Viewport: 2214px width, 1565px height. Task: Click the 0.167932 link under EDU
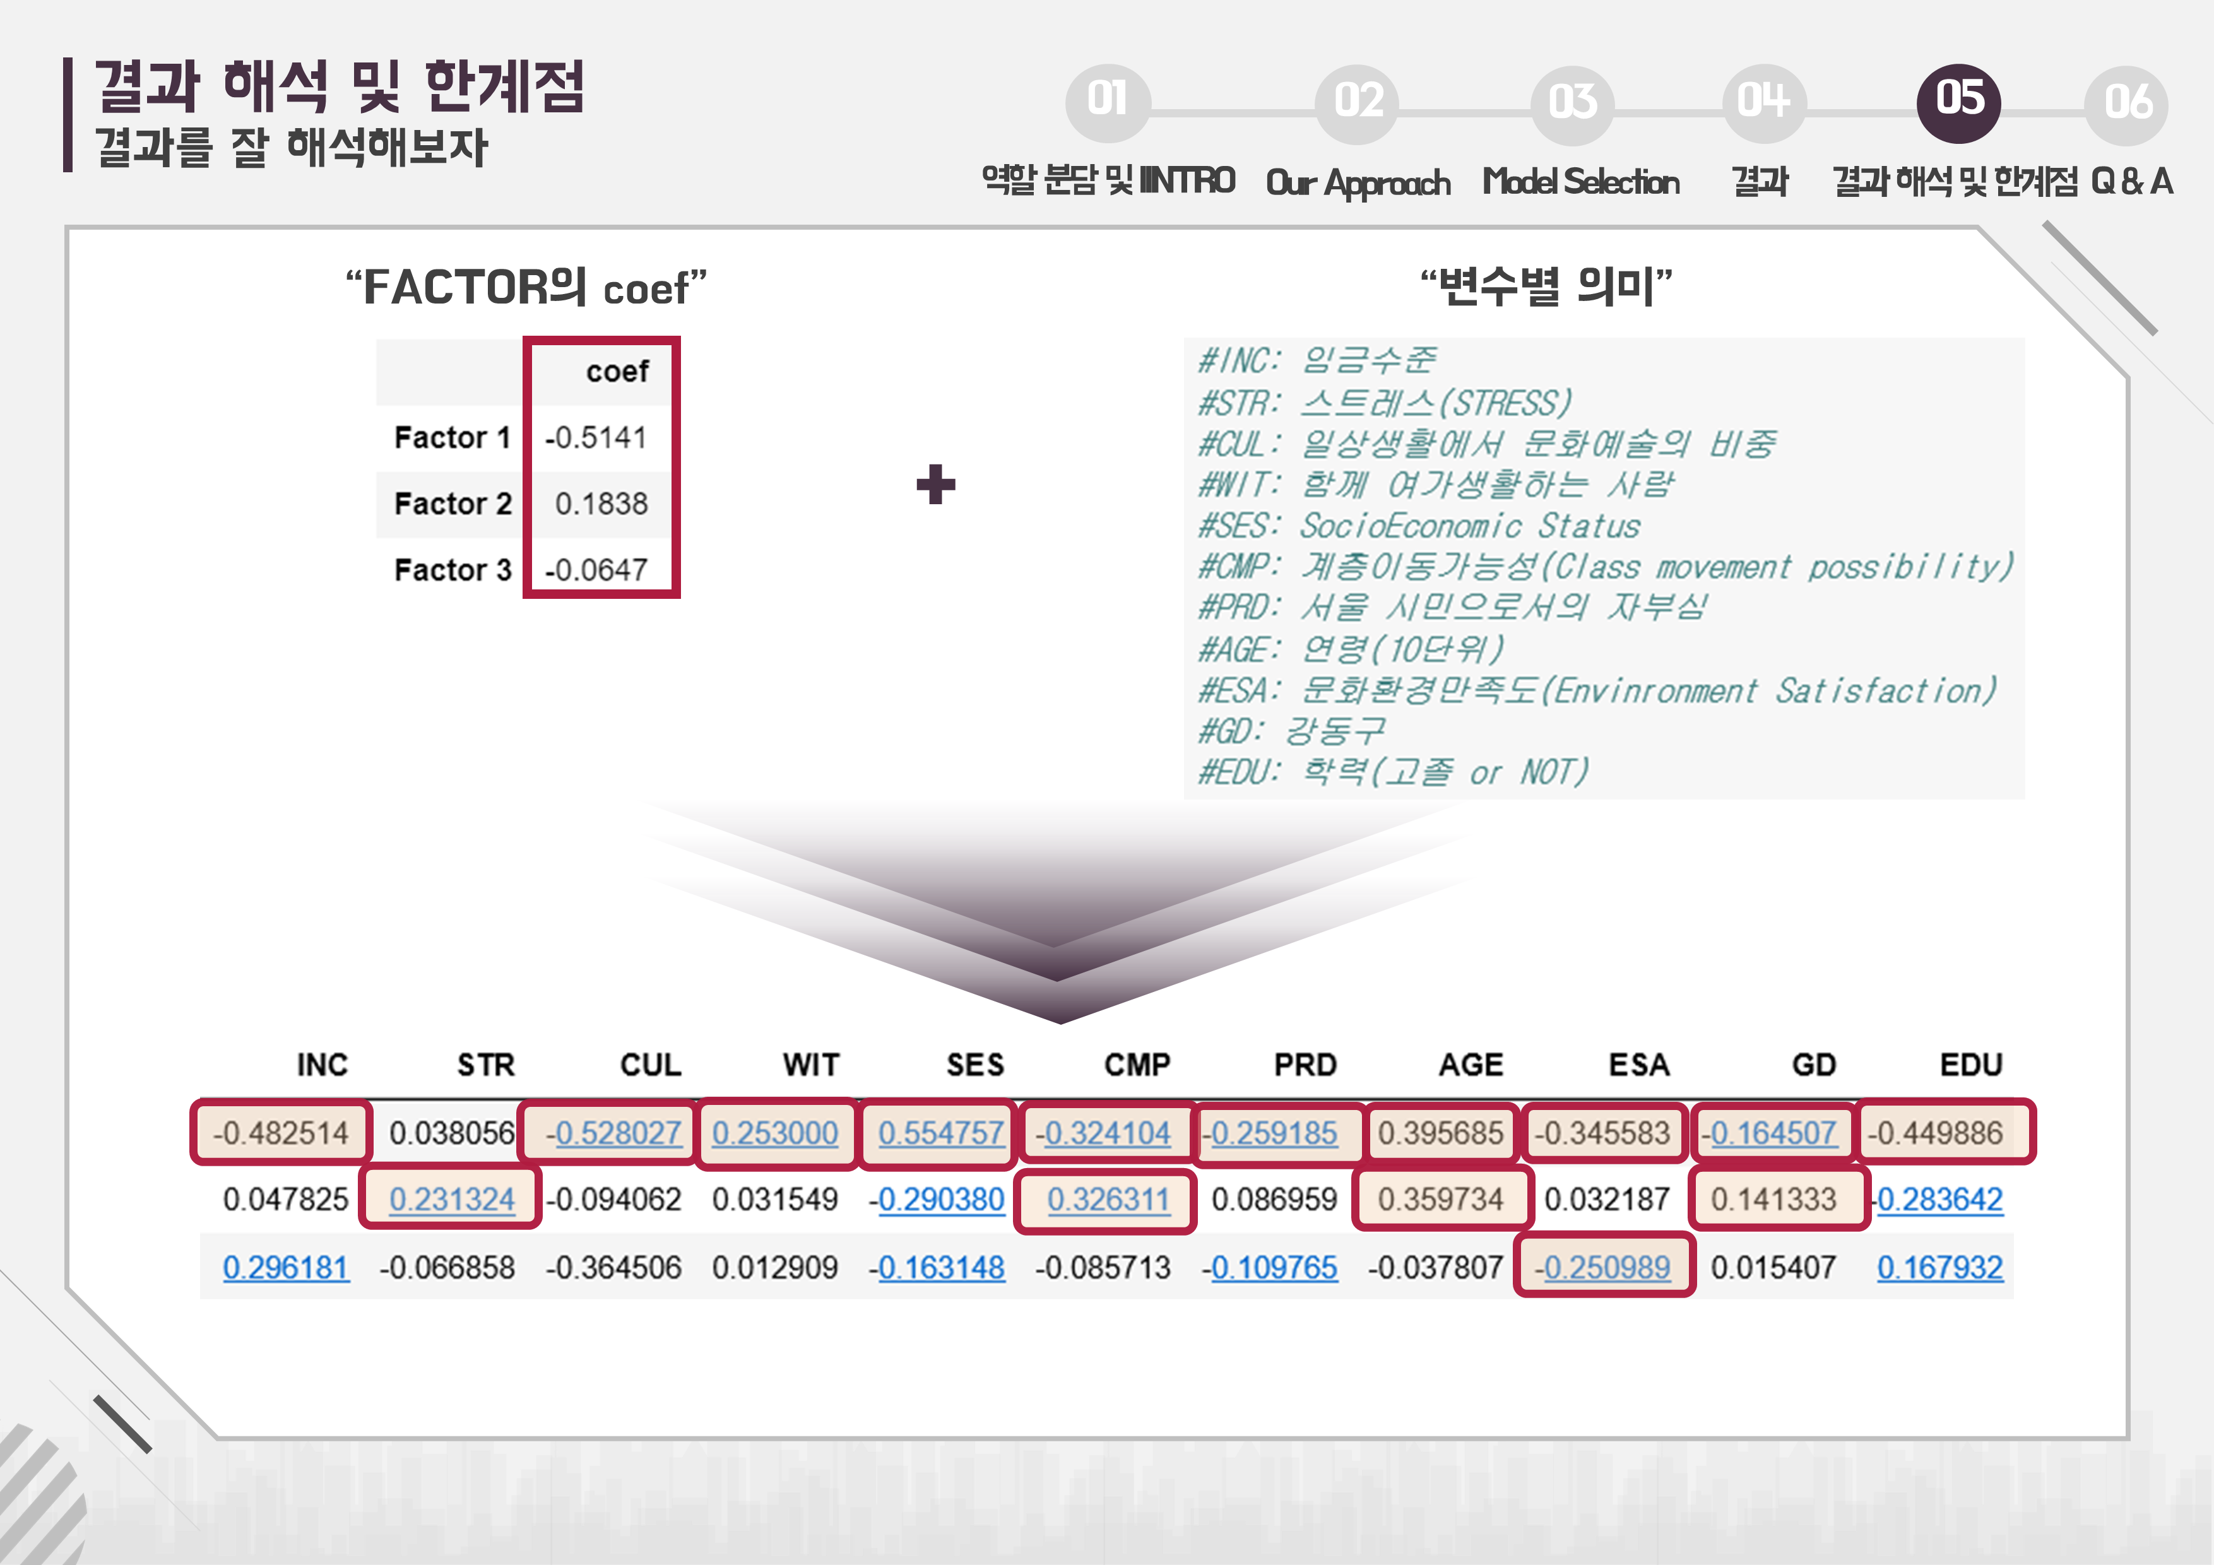[x=1939, y=1267]
